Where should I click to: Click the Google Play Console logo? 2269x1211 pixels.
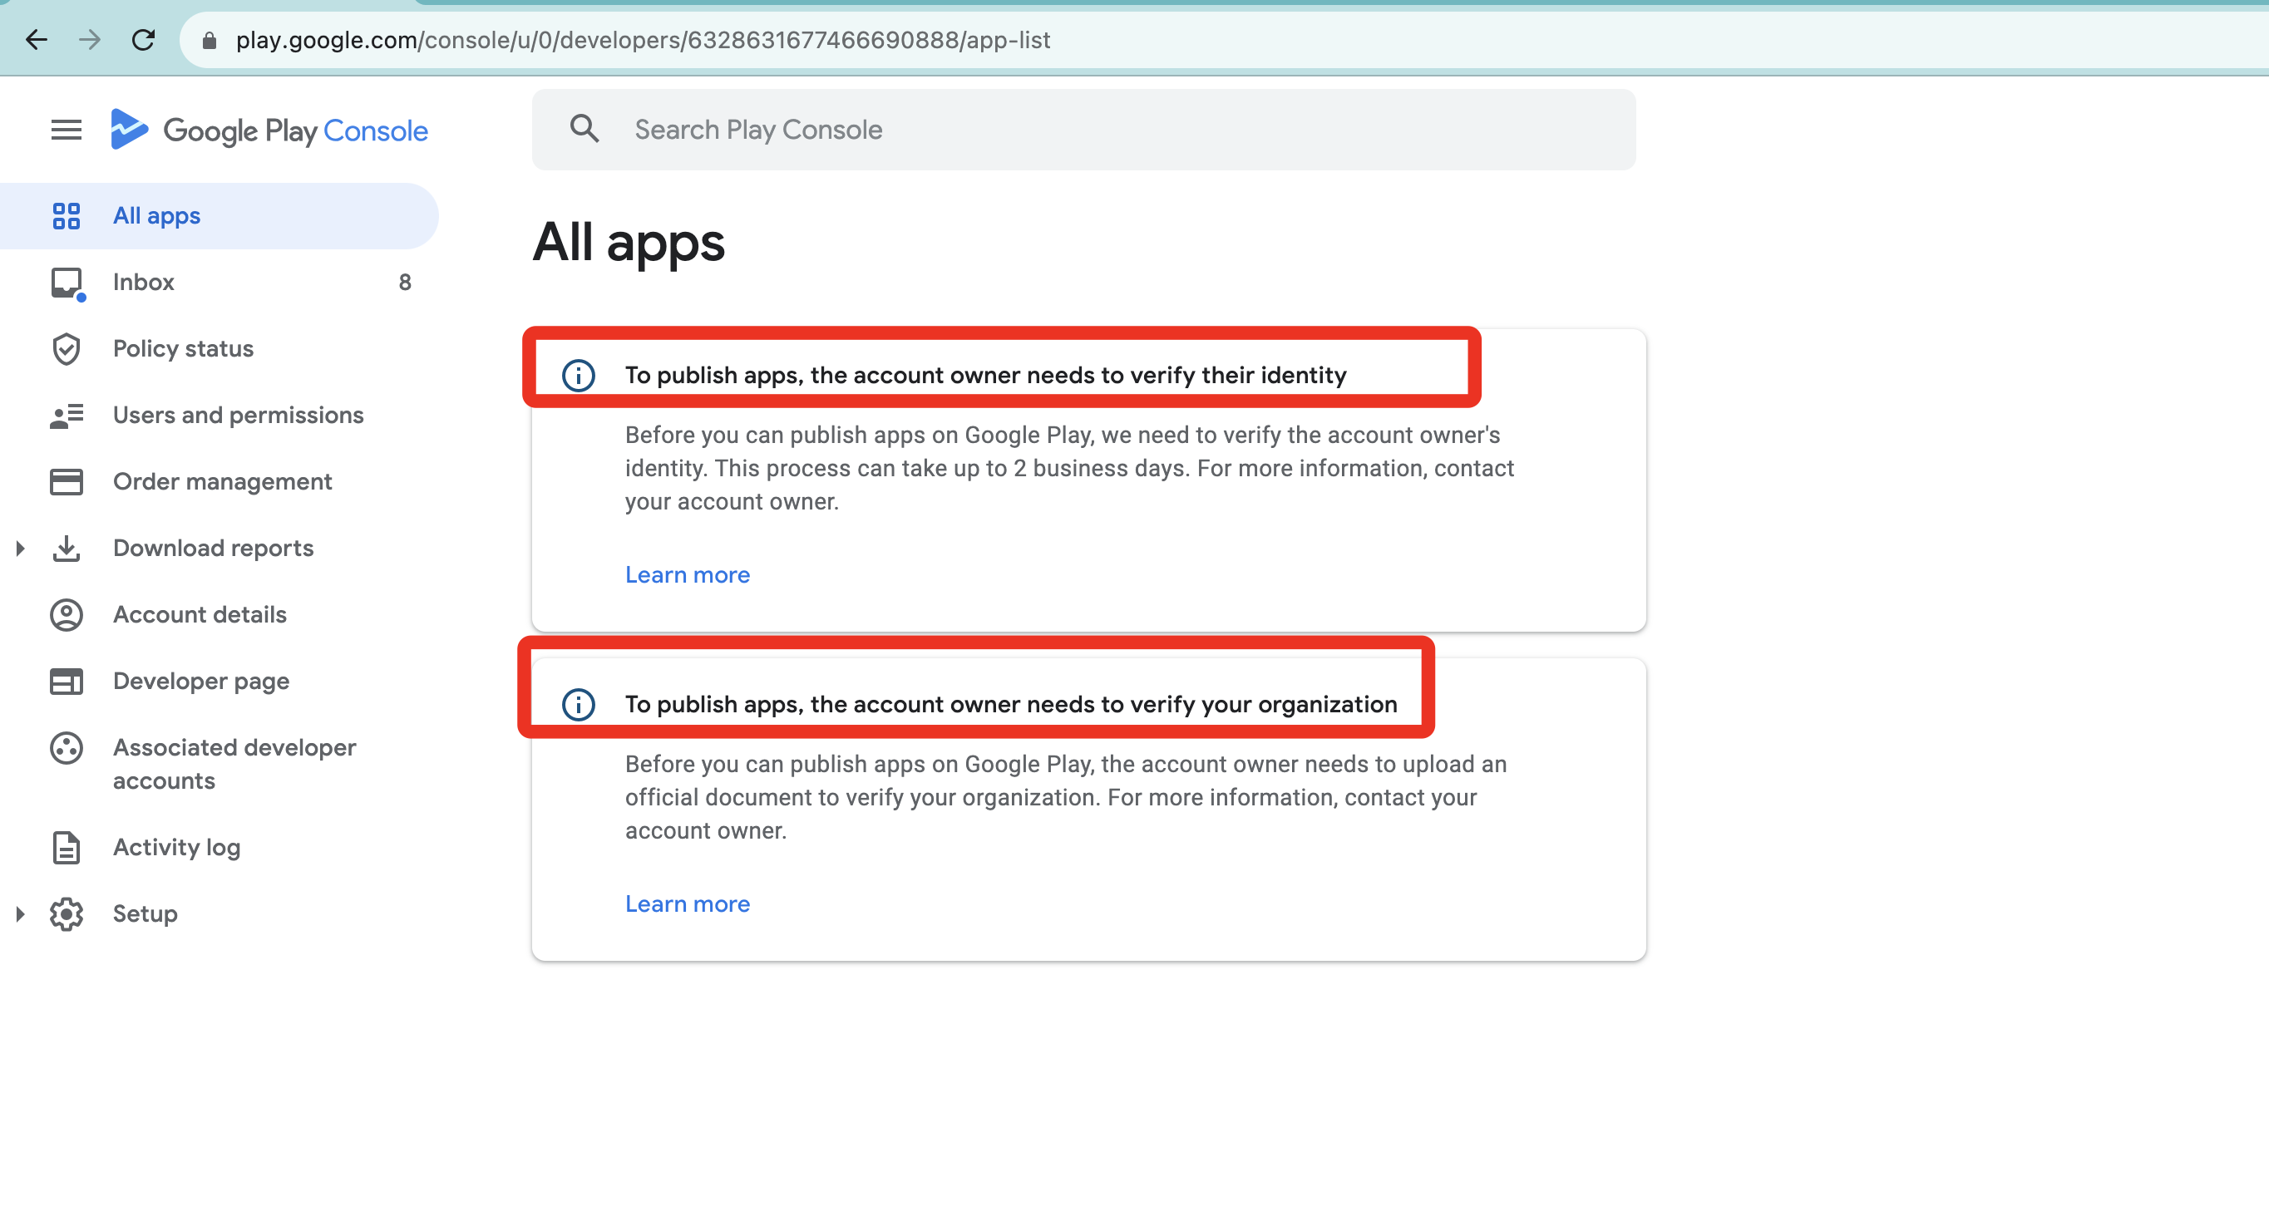click(269, 130)
